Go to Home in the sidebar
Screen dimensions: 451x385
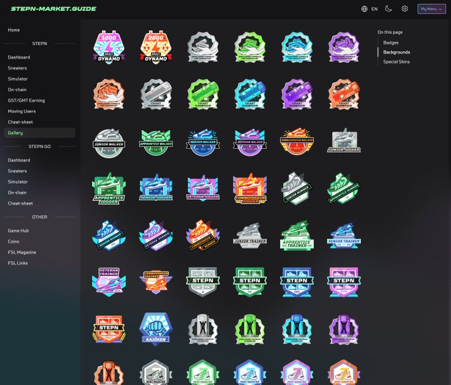click(x=14, y=30)
